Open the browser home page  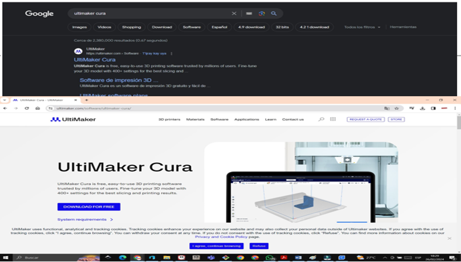(37, 108)
